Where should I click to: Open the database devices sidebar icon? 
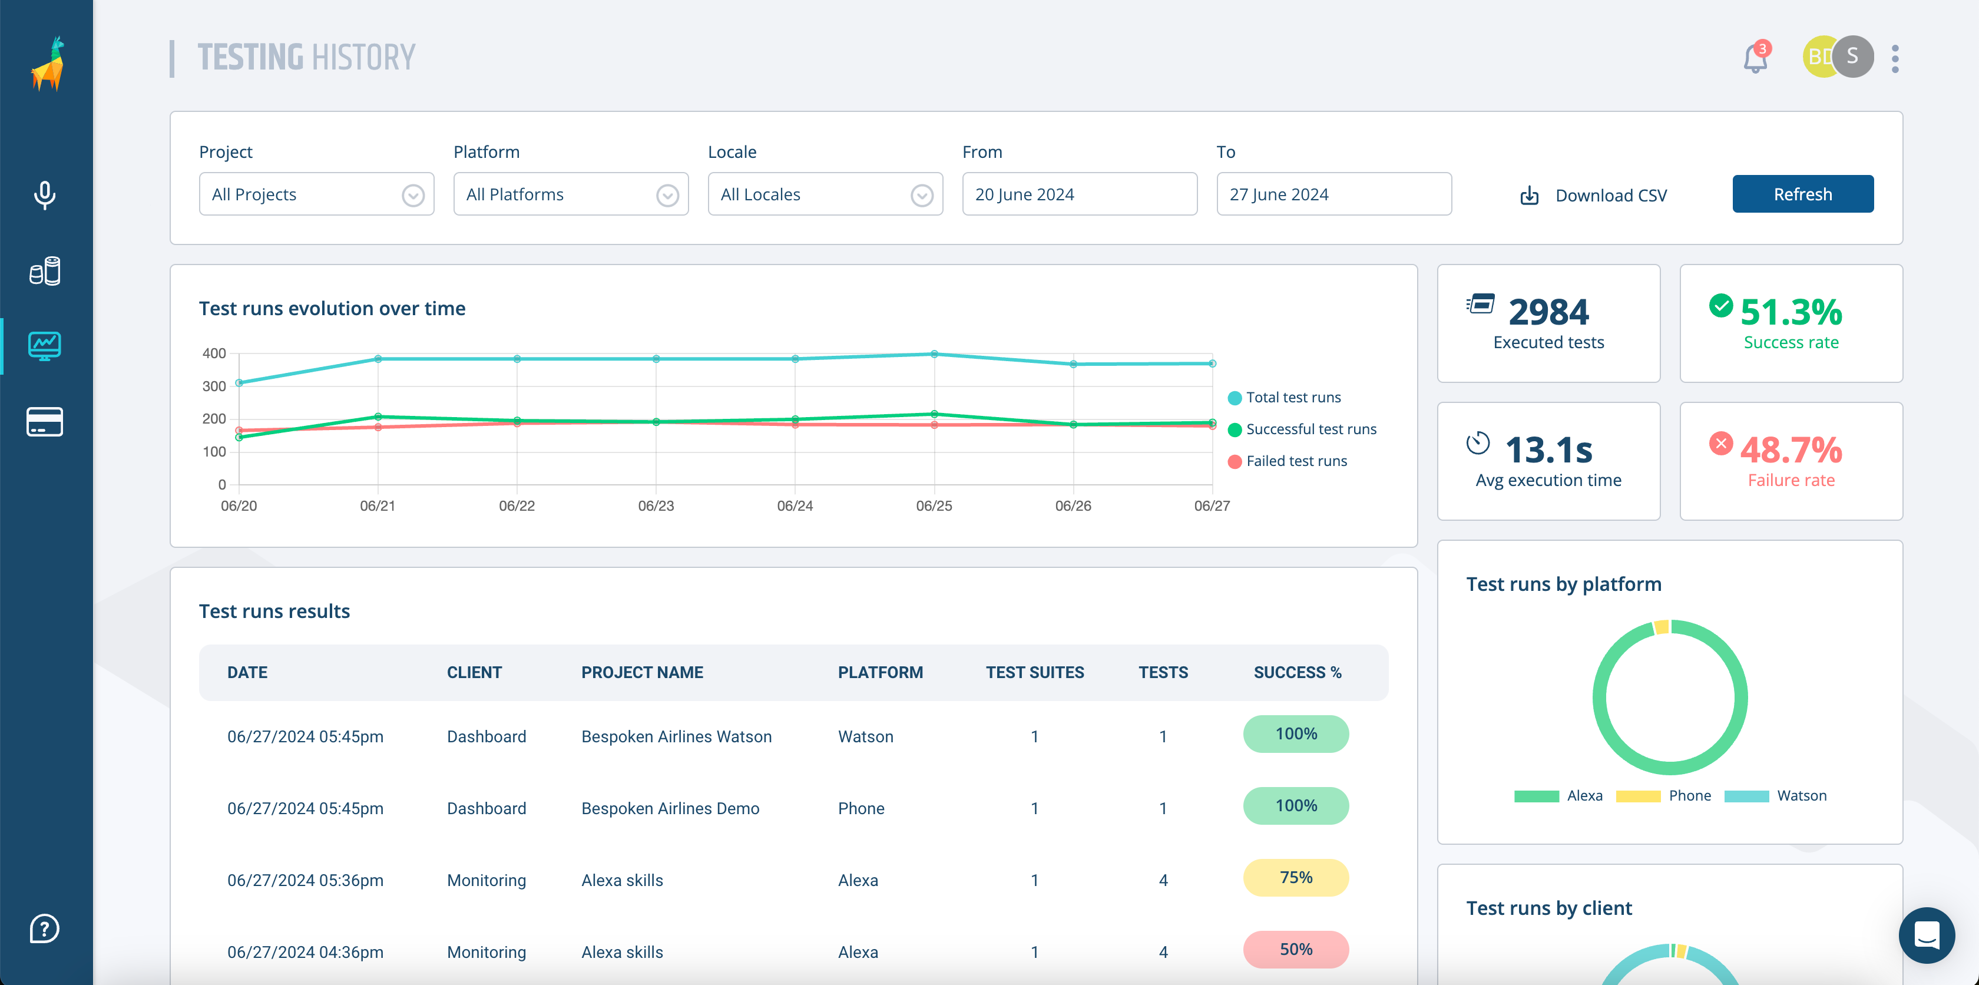tap(45, 271)
